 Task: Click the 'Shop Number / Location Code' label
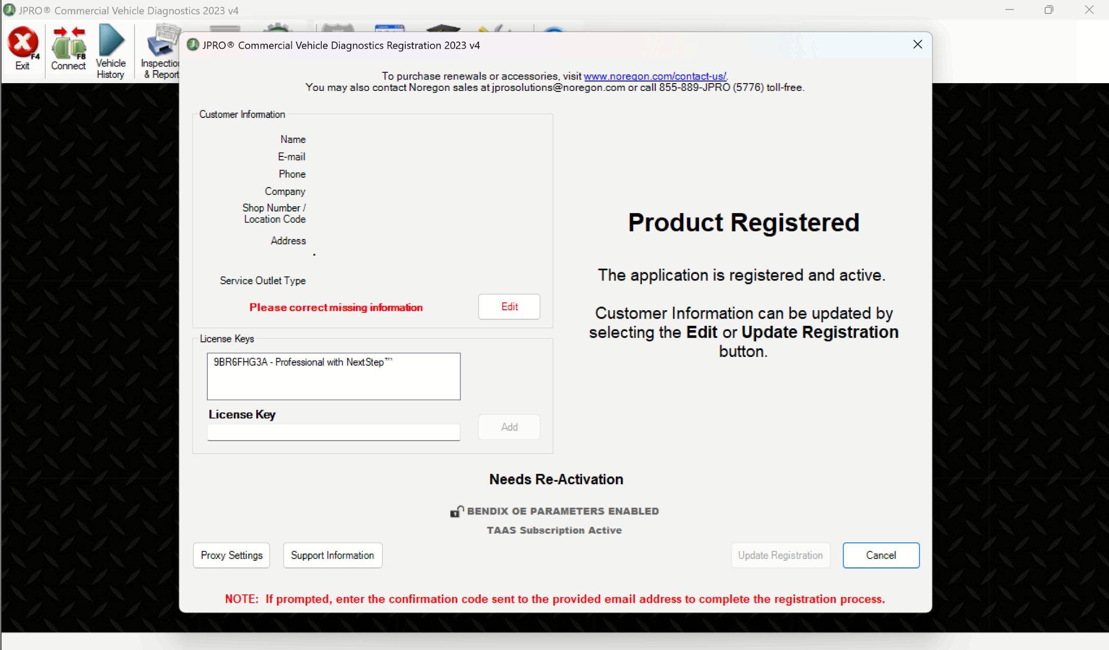(x=274, y=214)
